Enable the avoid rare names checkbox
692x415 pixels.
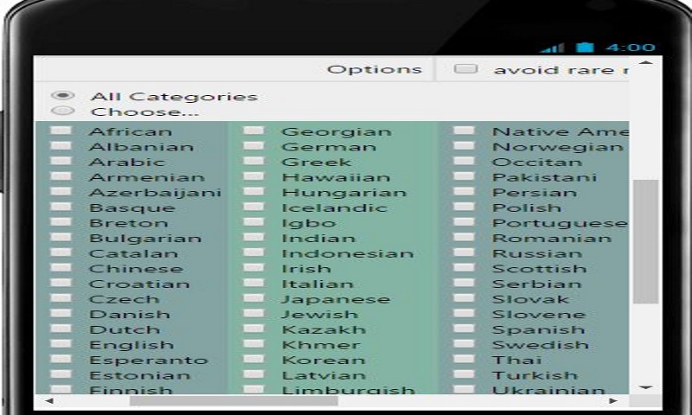466,69
